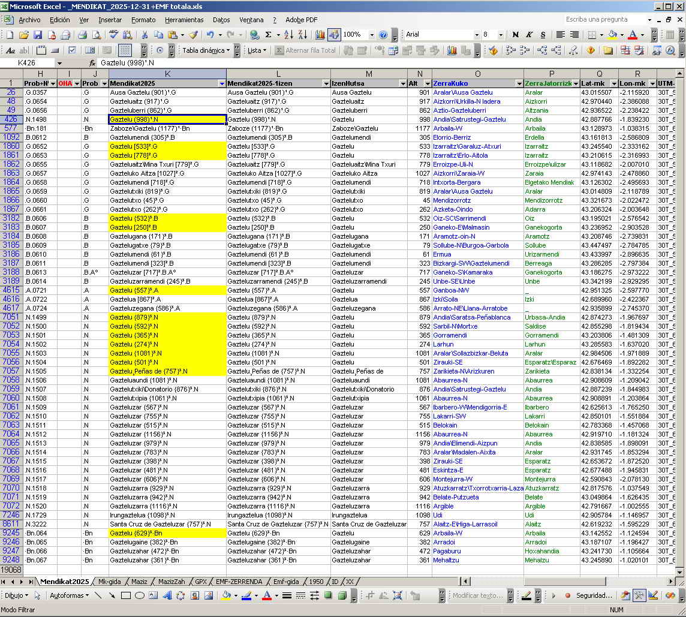
Task: Insert WordArt from the Drawing toolbar
Action: (x=167, y=595)
